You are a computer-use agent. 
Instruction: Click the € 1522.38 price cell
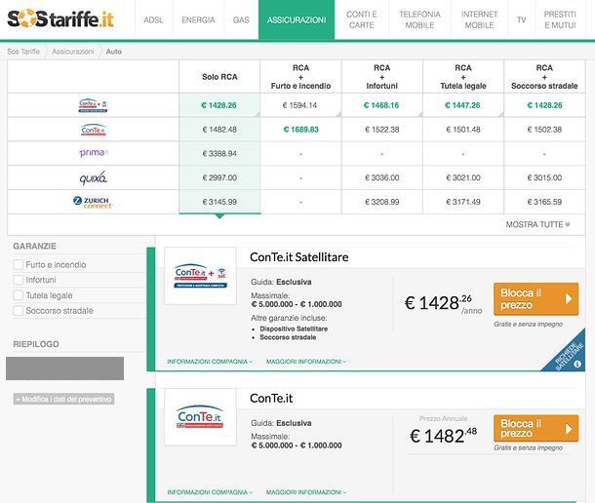(x=381, y=130)
